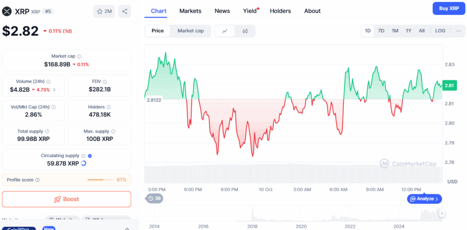Click the current price 2.81 label

449,85
